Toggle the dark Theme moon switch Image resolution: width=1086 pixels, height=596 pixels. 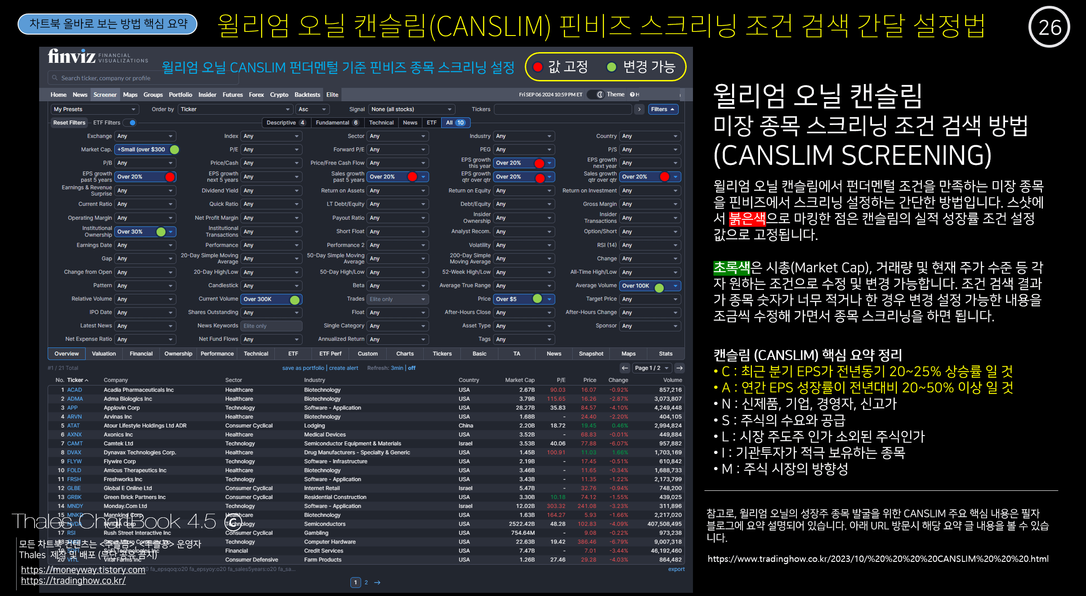(x=599, y=94)
